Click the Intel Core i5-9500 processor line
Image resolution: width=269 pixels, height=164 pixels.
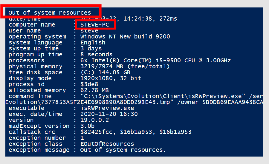tap(155, 61)
